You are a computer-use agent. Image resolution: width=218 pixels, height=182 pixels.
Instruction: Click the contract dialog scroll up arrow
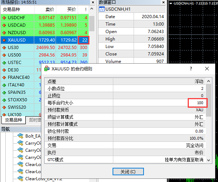coord(208,81)
